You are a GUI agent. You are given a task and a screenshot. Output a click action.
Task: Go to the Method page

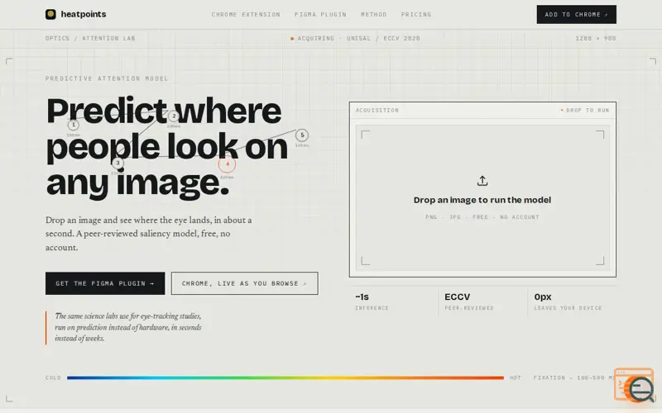[x=374, y=14]
